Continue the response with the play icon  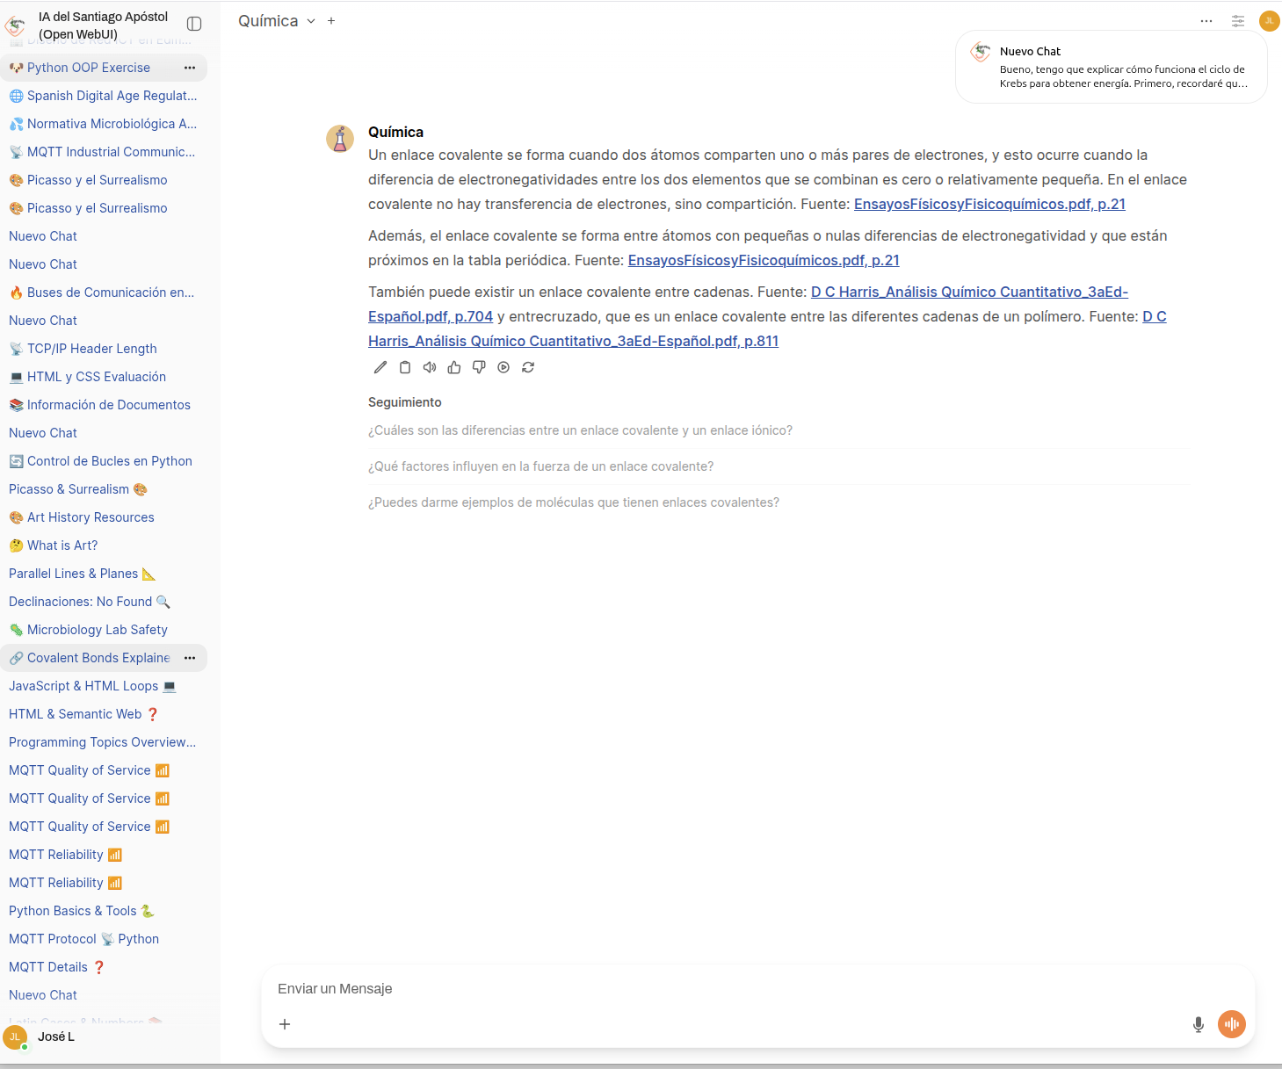[503, 367]
